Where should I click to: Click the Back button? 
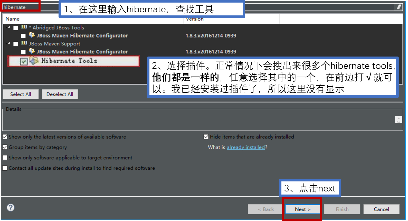coord(266,209)
